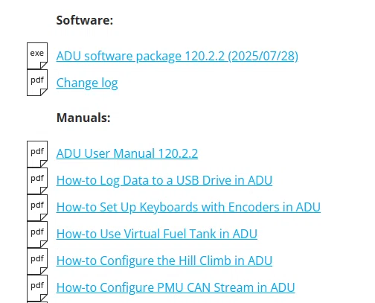The width and height of the screenshot is (375, 303).
Task: Click pdf icon for Log Data to USB Drive
Action: coord(37,181)
